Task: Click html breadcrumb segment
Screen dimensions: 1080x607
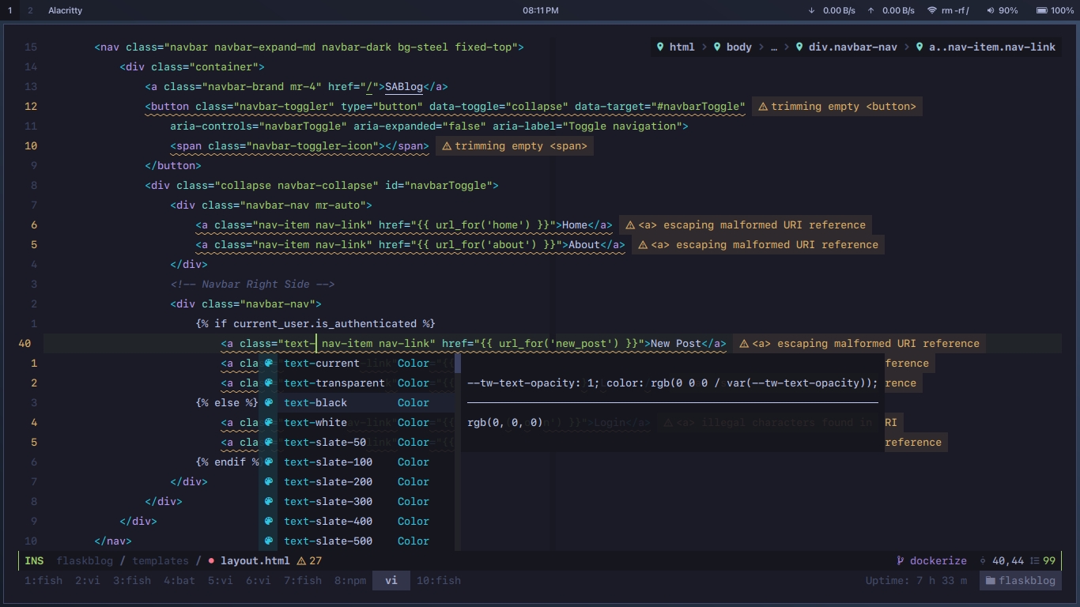Action: (682, 47)
